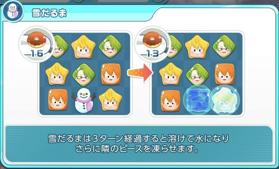
Task: Select the yellow star piece right of the snowman
Action: 111,100
